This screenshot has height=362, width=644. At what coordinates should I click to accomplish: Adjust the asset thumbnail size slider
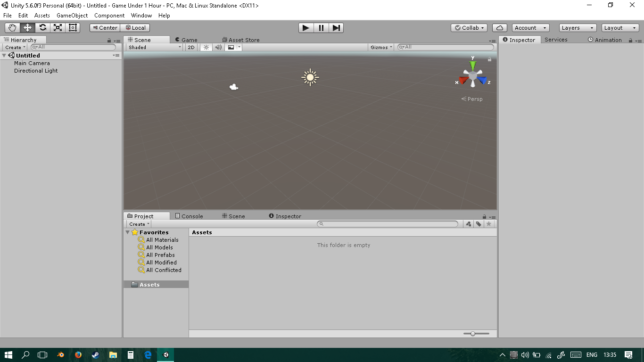(x=473, y=333)
